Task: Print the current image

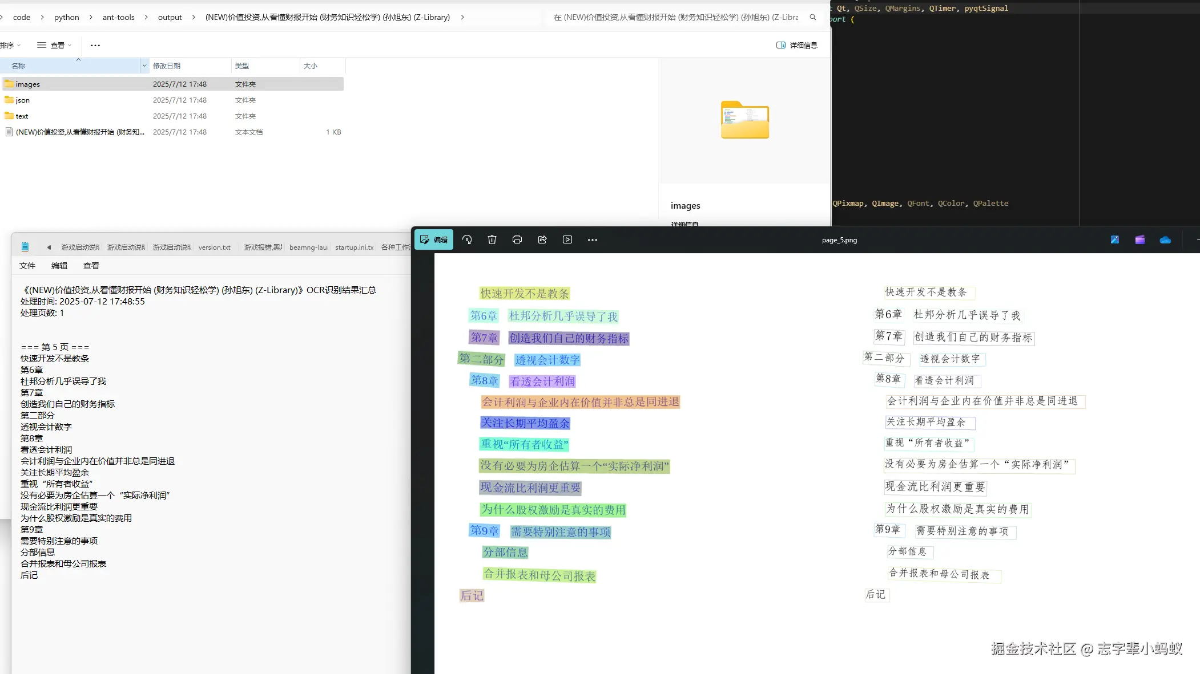Action: tap(517, 239)
